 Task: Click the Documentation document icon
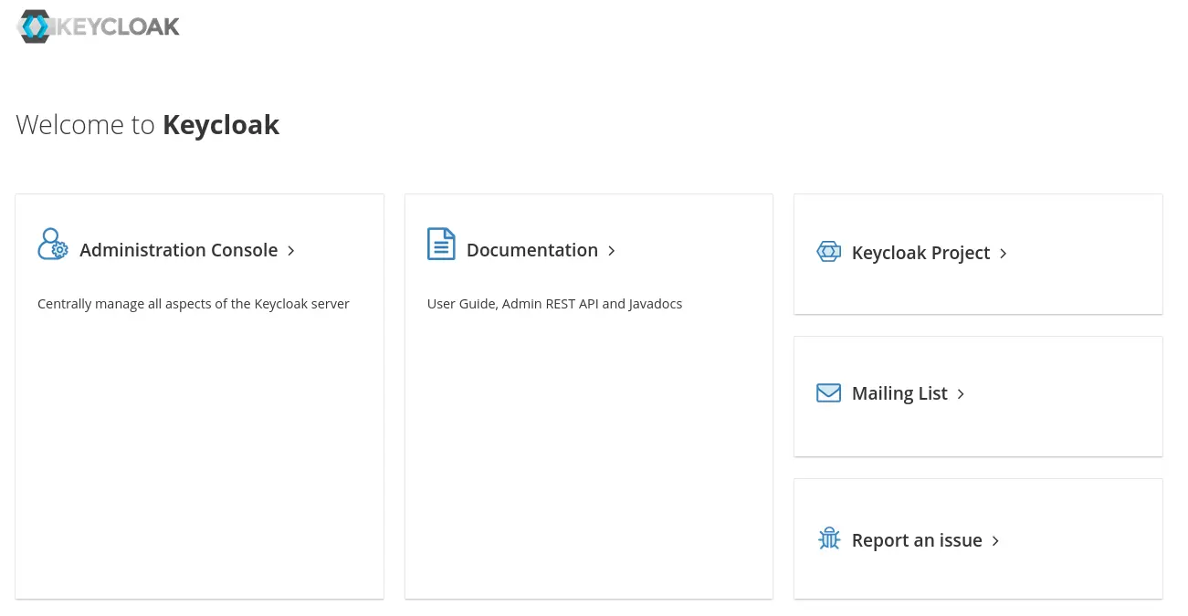click(441, 244)
